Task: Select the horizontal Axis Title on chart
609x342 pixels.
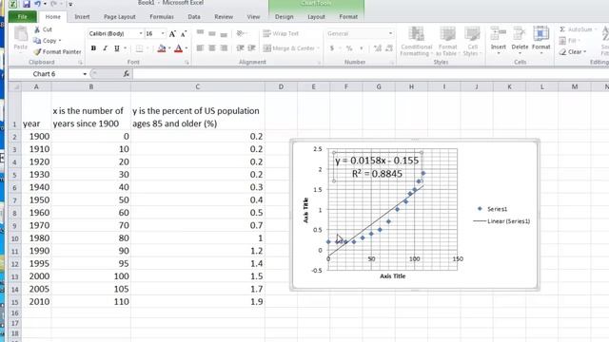Action: pos(393,276)
